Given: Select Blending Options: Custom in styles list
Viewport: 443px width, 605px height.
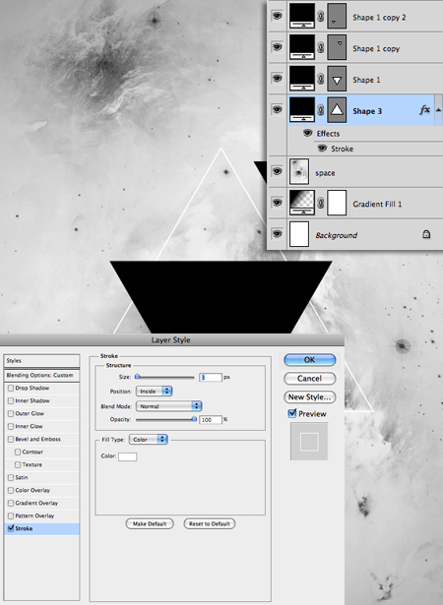Looking at the screenshot, I should click(41, 375).
